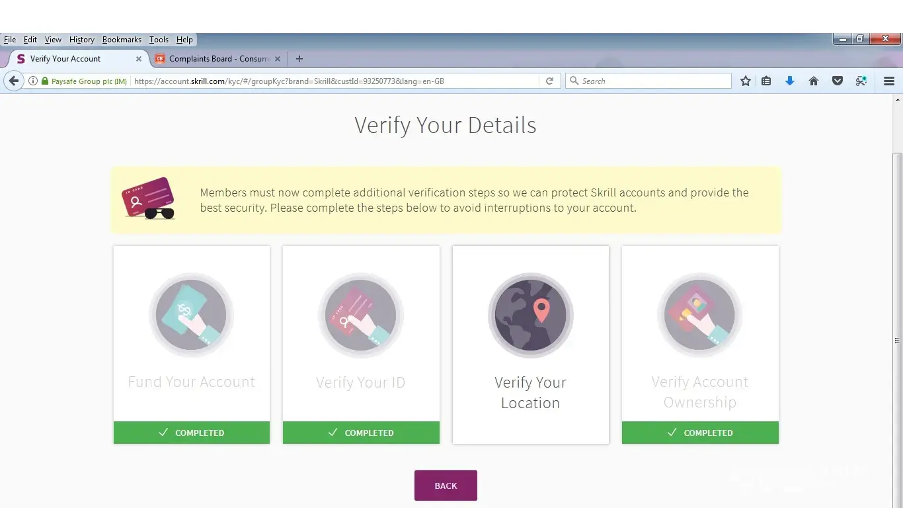Click inside the Search input field
Viewport: 903px width, 508px height.
(654, 81)
